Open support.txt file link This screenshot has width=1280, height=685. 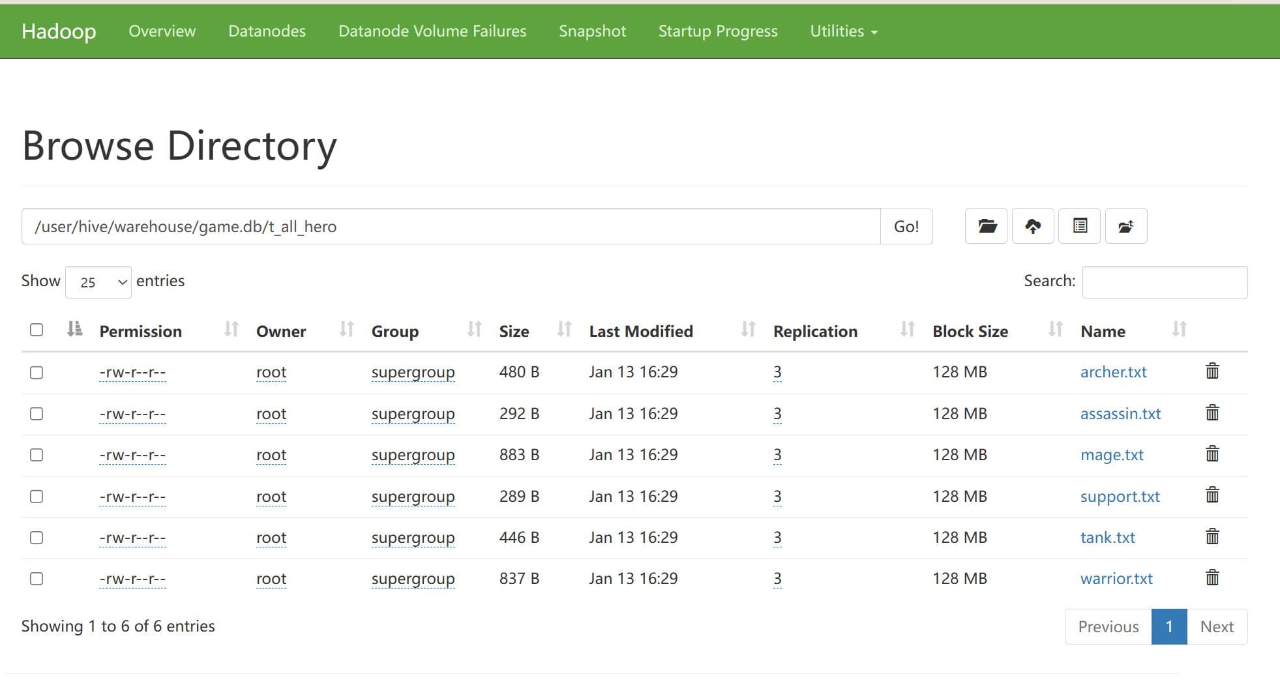coord(1120,497)
